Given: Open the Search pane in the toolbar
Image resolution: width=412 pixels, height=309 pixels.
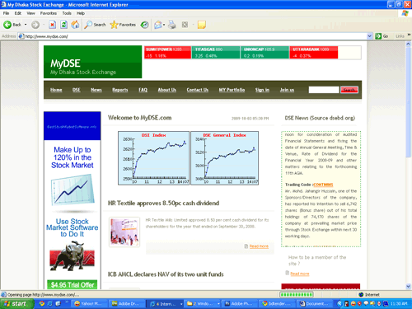Looking at the screenshot, I should (95, 25).
